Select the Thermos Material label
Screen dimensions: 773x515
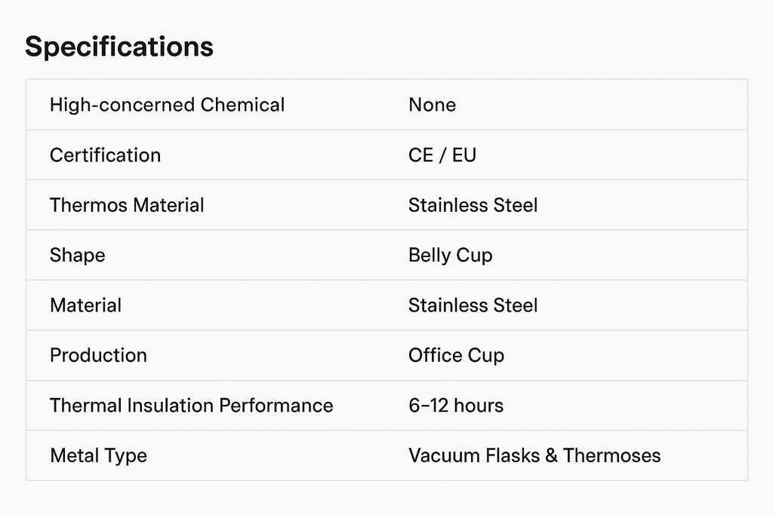(127, 205)
